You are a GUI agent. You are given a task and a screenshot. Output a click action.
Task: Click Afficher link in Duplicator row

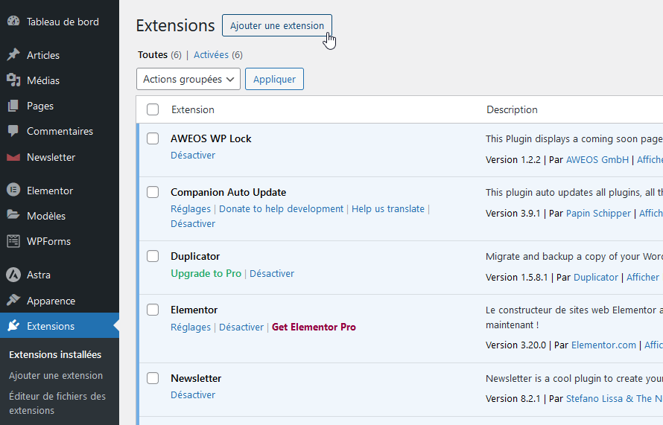643,277
